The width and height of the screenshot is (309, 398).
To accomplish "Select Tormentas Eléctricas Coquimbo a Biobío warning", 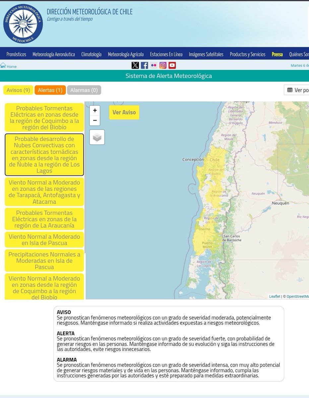I will (44, 118).
